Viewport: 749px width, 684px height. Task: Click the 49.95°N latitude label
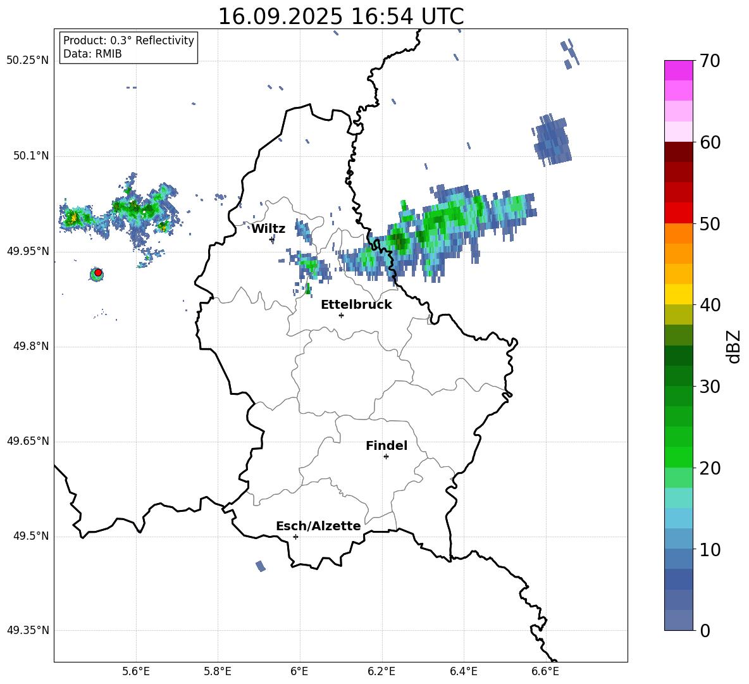28,251
